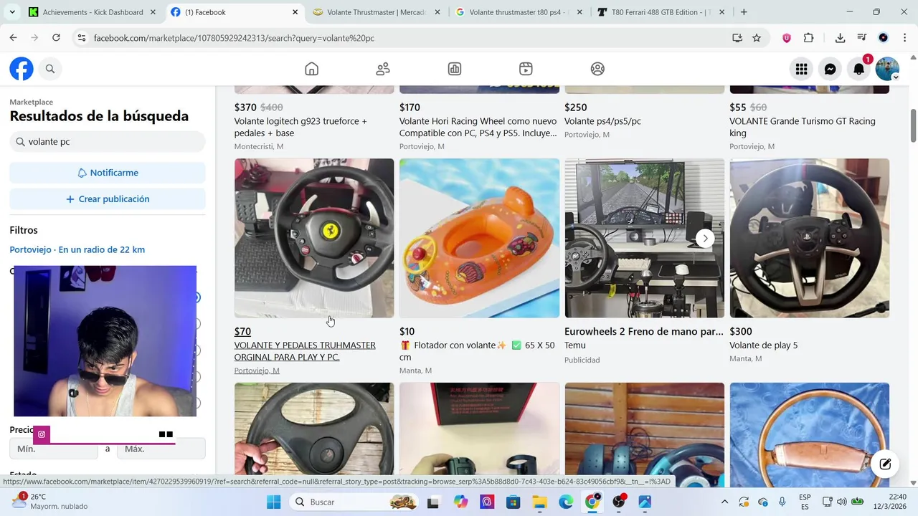Open VOLANTE Y PEDALES TRUHMASTER listing title
Image resolution: width=918 pixels, height=516 pixels.
point(305,351)
